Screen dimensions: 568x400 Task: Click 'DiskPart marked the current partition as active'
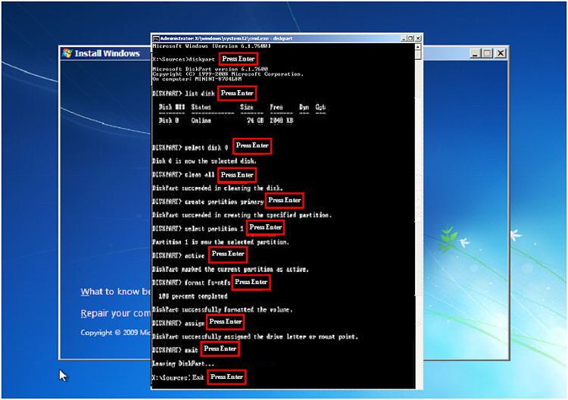pos(230,269)
